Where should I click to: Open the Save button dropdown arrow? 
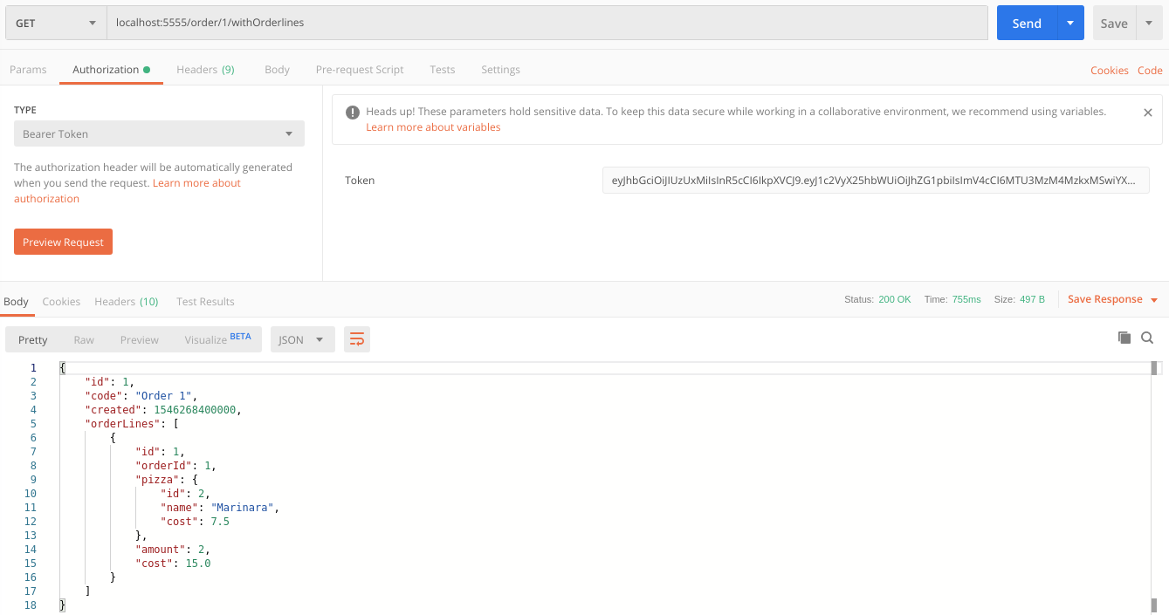(1148, 24)
